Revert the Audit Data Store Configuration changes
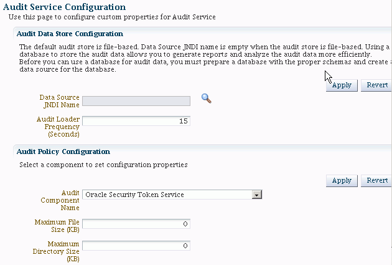Screen dimensions: 392x265 (377, 85)
